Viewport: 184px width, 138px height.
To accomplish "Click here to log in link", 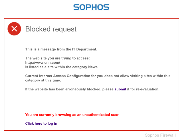I will (x=41, y=124).
